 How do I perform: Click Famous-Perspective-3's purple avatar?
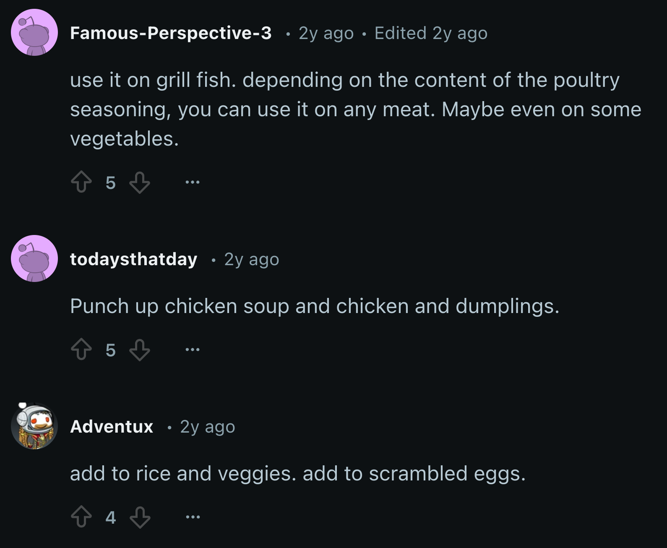34,33
